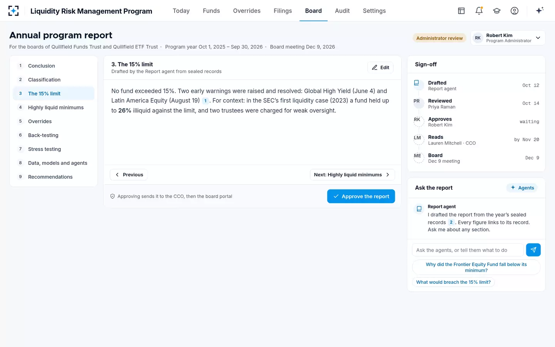Click the shield icon beside the approval note
Viewport: 555px width, 347px height.
[113, 196]
